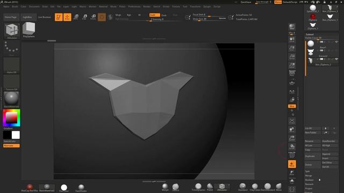The height and width of the screenshot is (193, 344).
Task: Open the Alpha Off picker
Action: [x=11, y=65]
